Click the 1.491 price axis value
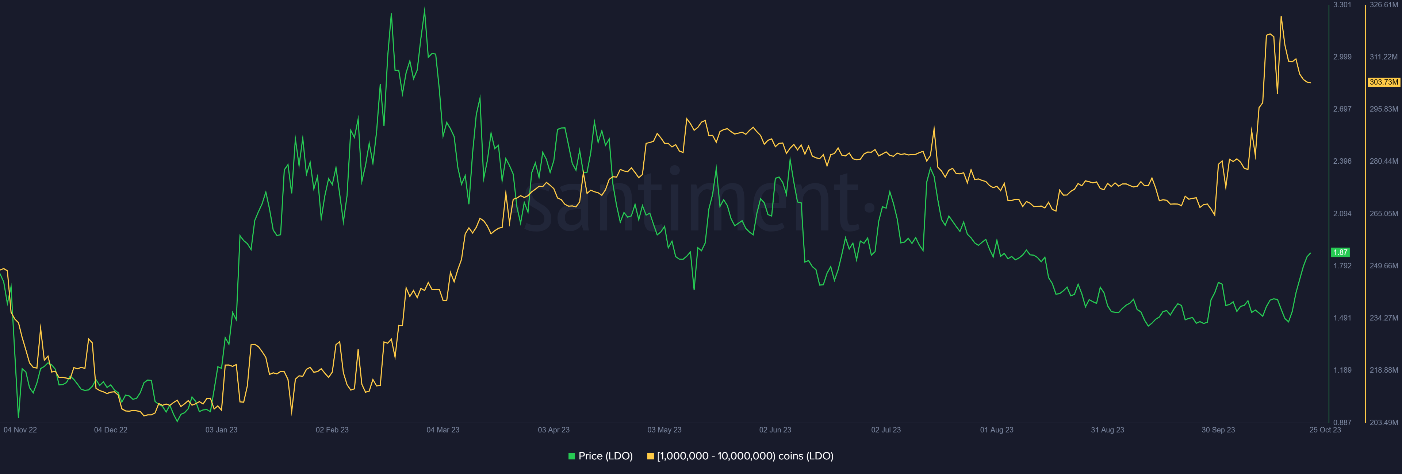Image resolution: width=1402 pixels, height=474 pixels. click(x=1342, y=318)
